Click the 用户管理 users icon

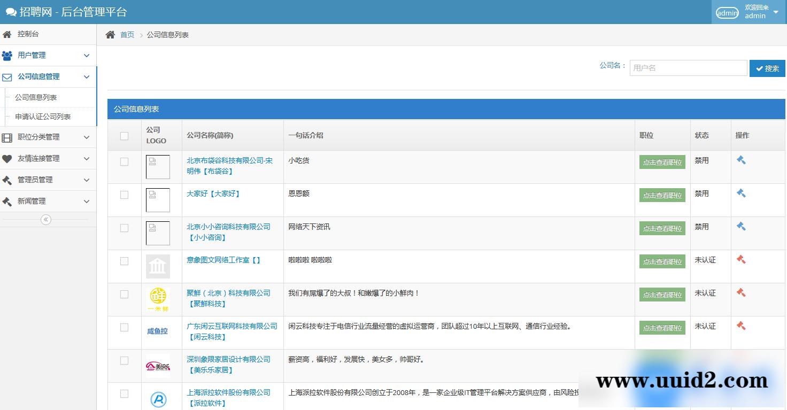7,55
